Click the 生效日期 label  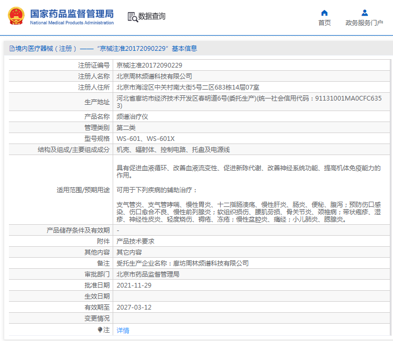pyautogui.click(x=97, y=296)
